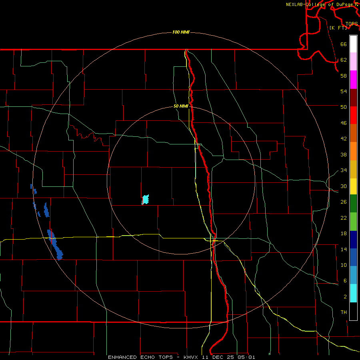
Task: Click the cyan 2 kft legend swatch
Action: (353, 293)
